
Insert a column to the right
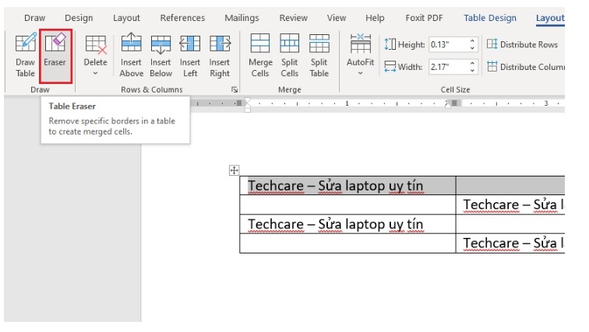[220, 54]
